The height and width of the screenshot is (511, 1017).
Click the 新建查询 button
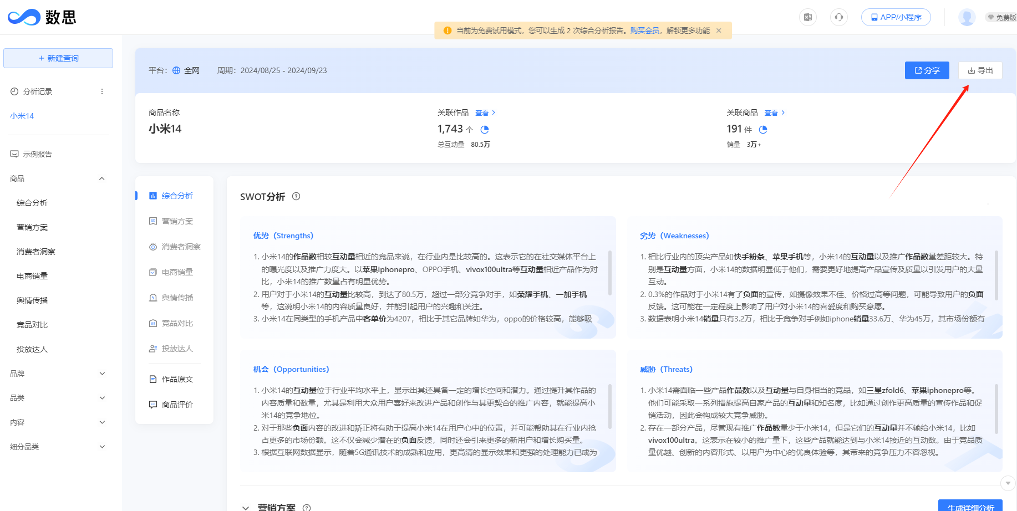click(x=58, y=58)
